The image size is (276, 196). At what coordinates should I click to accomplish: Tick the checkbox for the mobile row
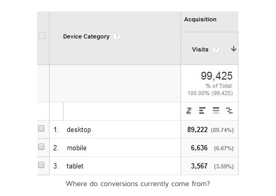point(41,147)
